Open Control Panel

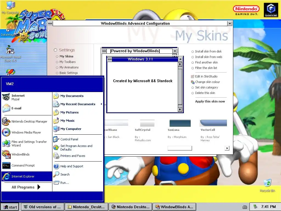tap(78, 139)
